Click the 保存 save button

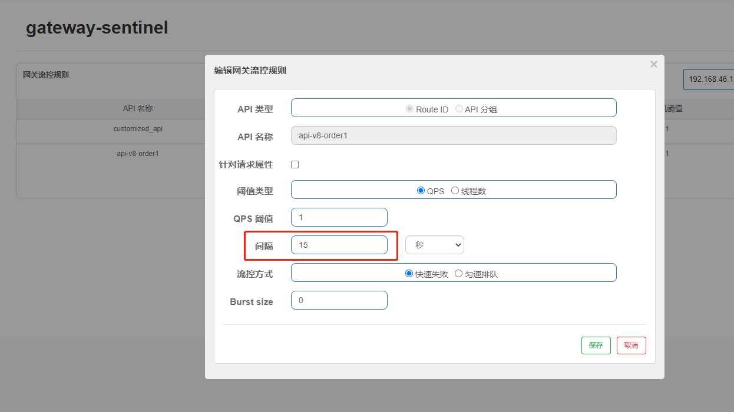coord(596,345)
